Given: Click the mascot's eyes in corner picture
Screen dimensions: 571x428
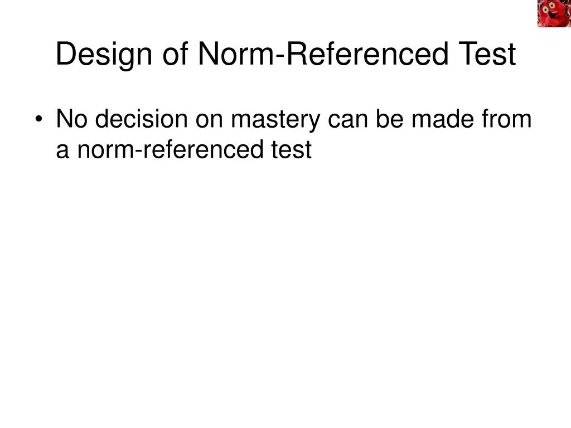Looking at the screenshot, I should 549,8.
